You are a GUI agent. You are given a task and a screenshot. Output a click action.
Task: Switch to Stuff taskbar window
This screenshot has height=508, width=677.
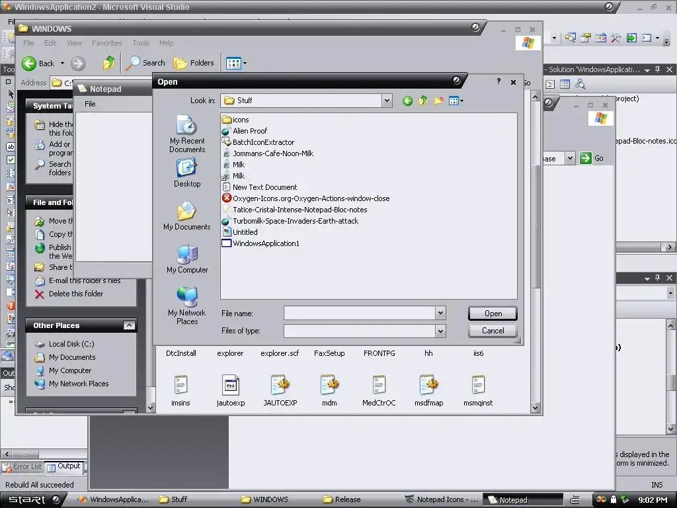(173, 499)
